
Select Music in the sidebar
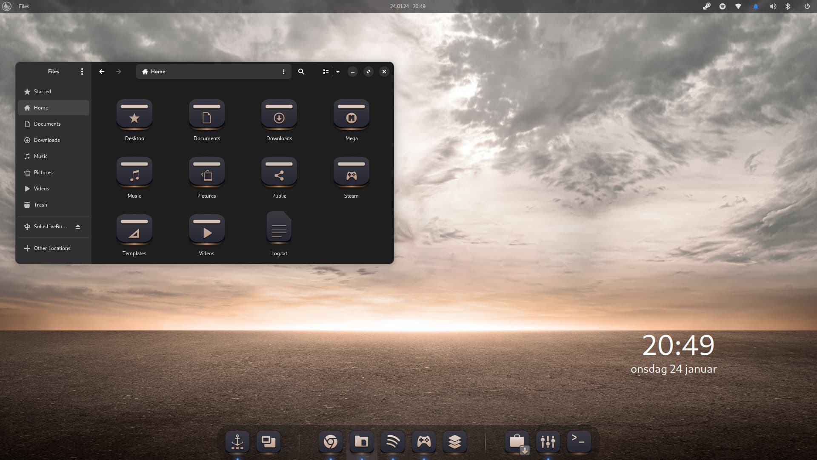(x=54, y=156)
